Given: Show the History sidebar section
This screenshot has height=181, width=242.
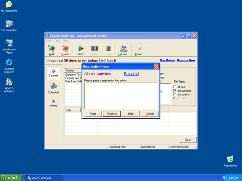Looking at the screenshot, I should coord(53,103).
